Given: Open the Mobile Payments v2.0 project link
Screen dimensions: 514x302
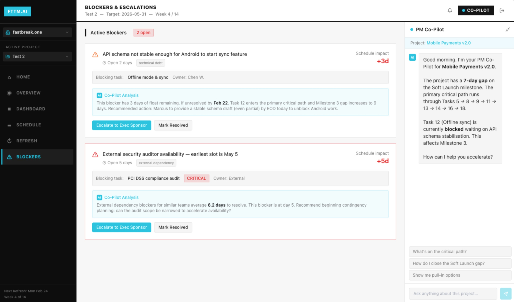Looking at the screenshot, I should pos(448,43).
